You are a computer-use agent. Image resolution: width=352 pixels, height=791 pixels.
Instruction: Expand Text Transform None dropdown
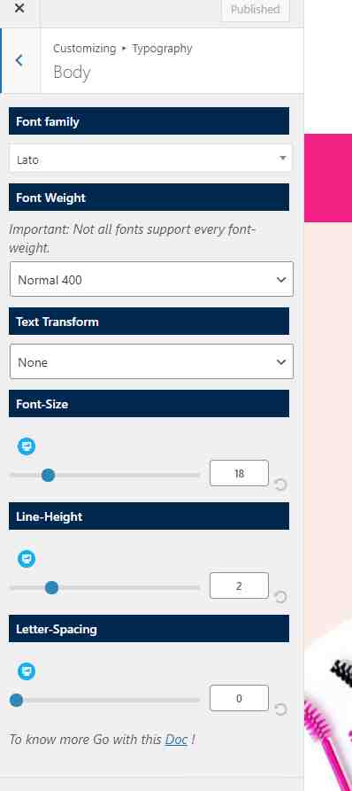tap(151, 361)
